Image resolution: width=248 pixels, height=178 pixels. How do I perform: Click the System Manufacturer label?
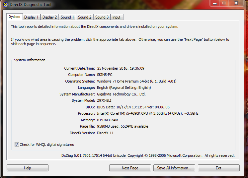(77, 94)
